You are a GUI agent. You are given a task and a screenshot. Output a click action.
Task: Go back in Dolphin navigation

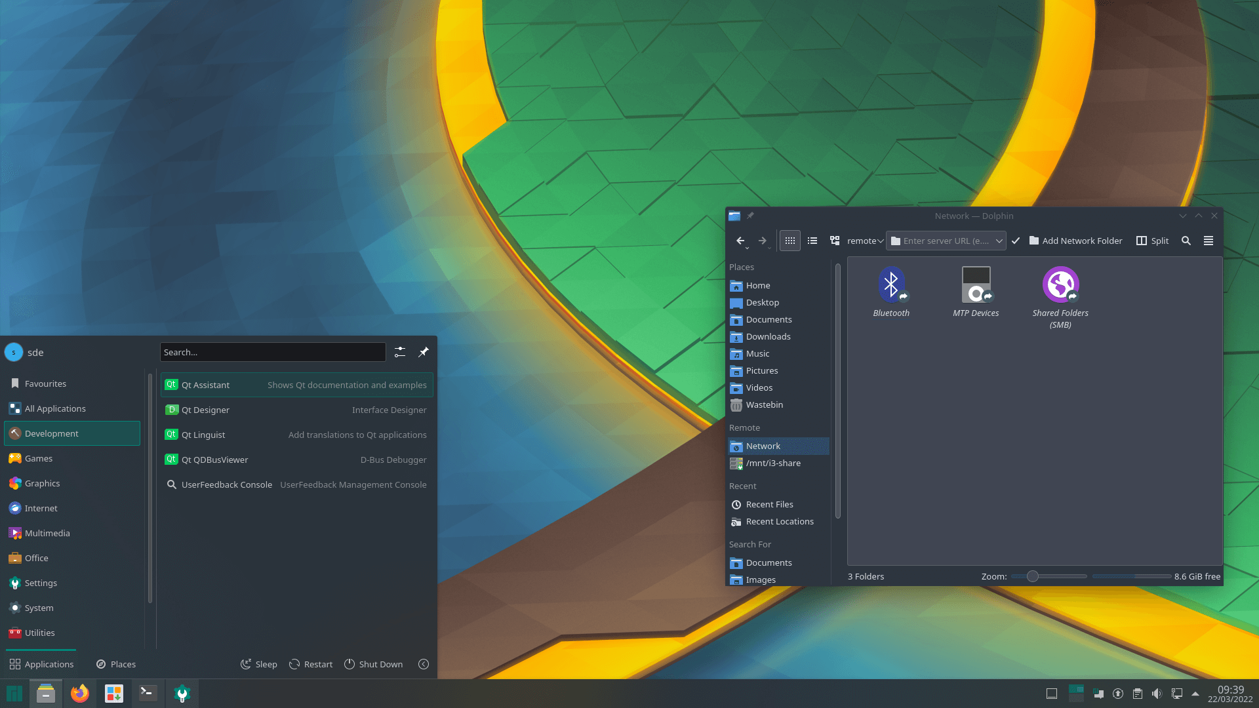coord(741,241)
